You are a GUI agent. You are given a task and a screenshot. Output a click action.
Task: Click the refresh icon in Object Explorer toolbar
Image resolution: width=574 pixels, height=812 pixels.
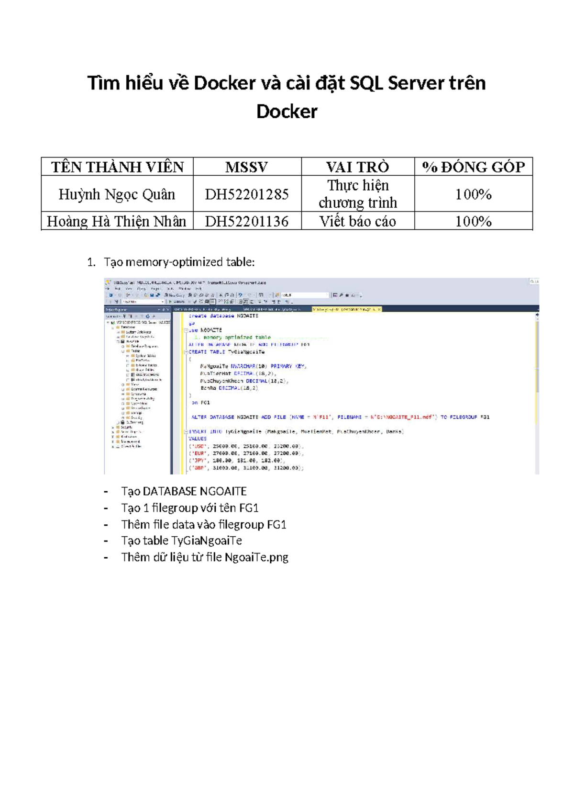click(x=148, y=316)
